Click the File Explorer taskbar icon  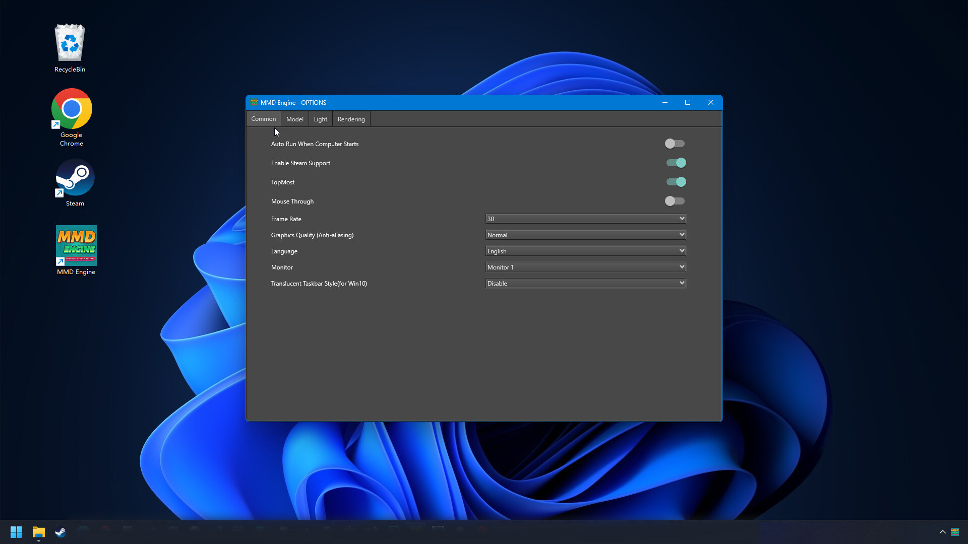click(38, 531)
